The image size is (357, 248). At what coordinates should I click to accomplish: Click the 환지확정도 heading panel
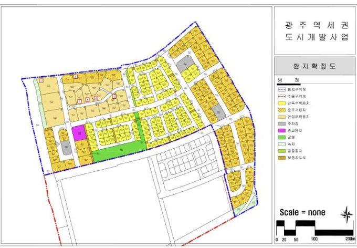tap(315, 66)
